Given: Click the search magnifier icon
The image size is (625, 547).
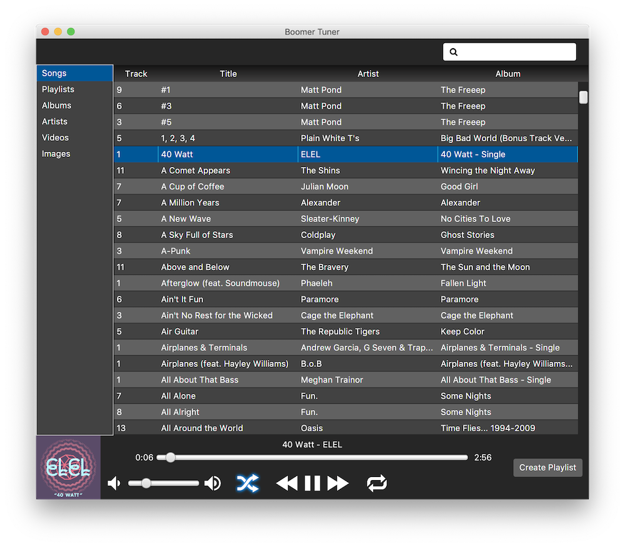Looking at the screenshot, I should [454, 52].
